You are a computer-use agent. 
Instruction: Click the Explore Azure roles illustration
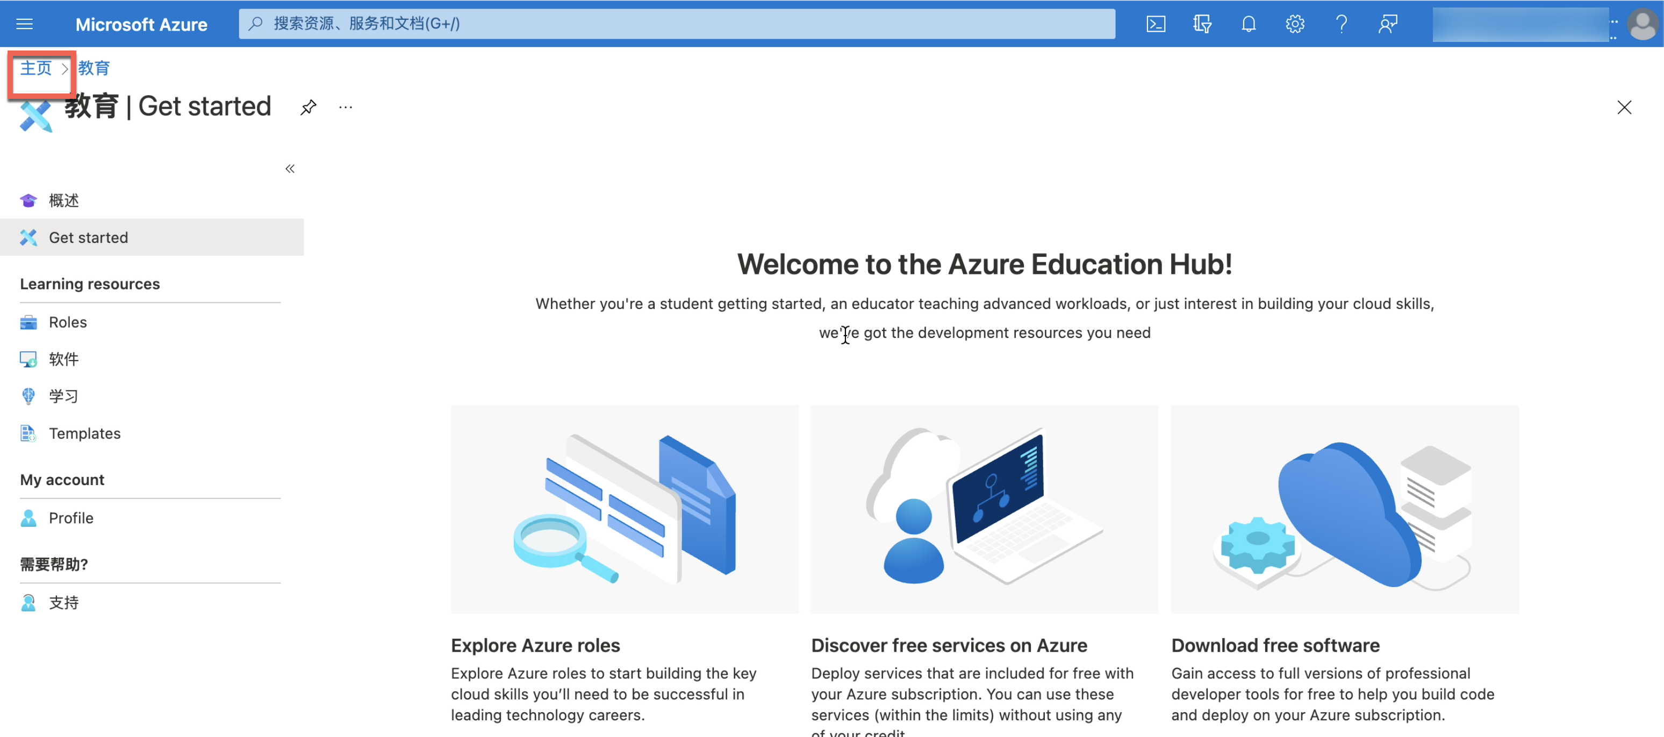pyautogui.click(x=624, y=509)
